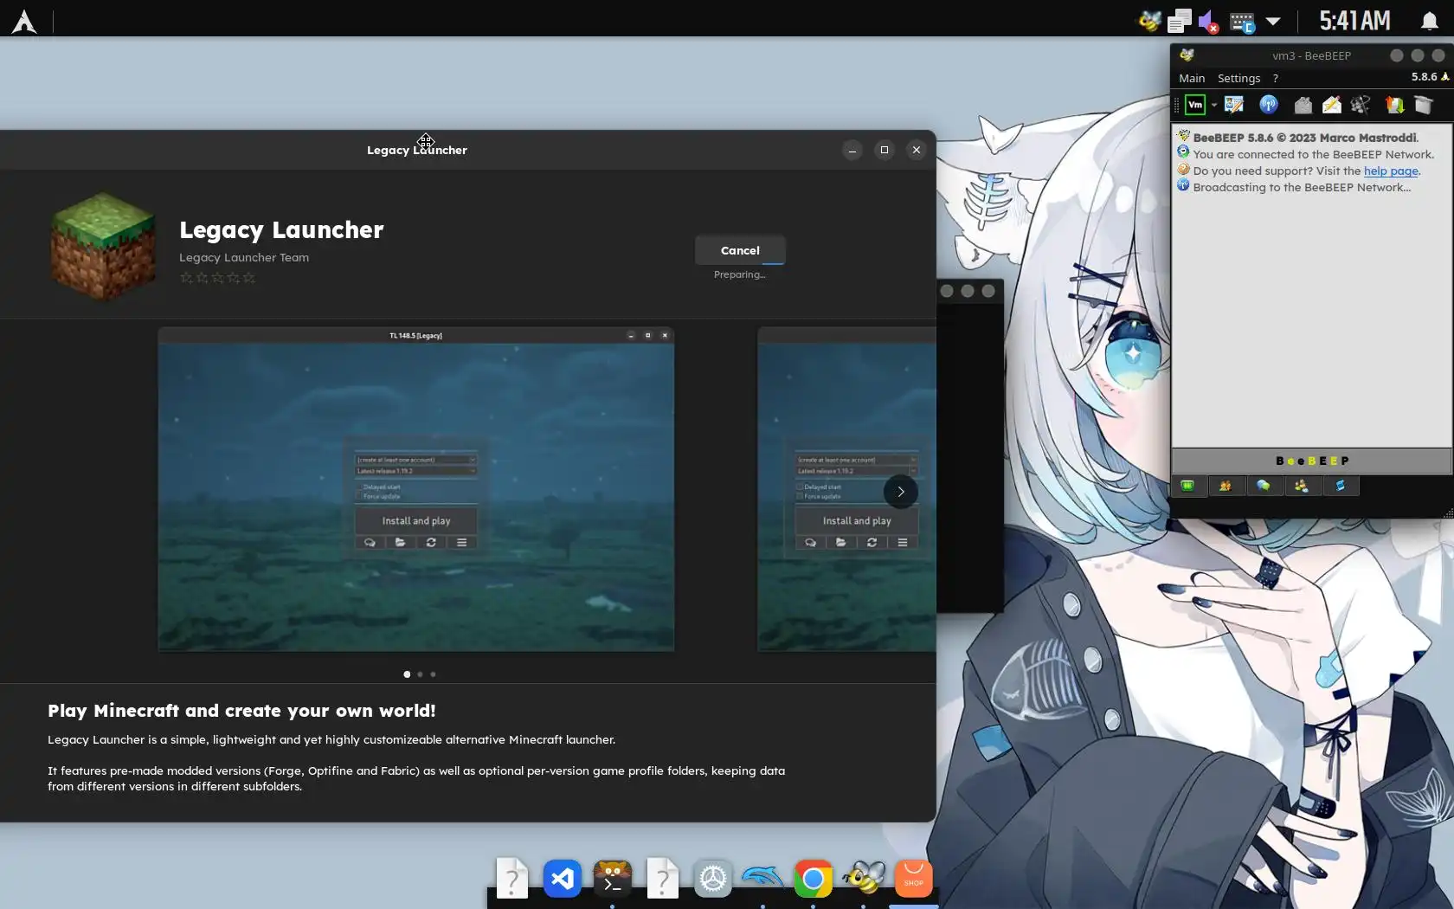Click the envelope with pencil message icon
Viewport: 1454px width, 909px height.
(x=1332, y=105)
